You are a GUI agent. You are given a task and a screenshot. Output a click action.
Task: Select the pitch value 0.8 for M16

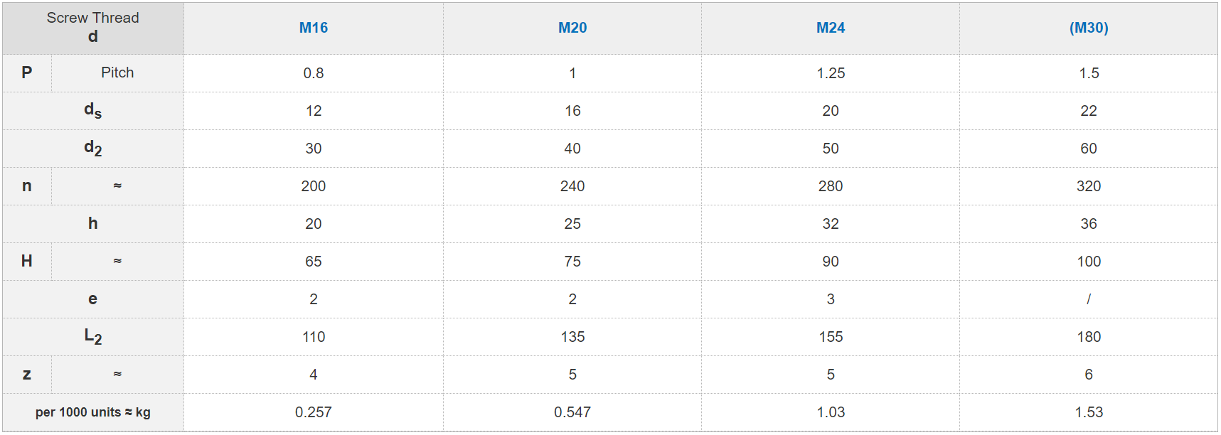click(313, 73)
